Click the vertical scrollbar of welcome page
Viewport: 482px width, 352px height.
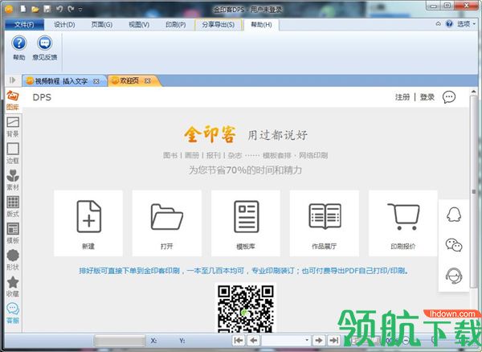pyautogui.click(x=474, y=192)
